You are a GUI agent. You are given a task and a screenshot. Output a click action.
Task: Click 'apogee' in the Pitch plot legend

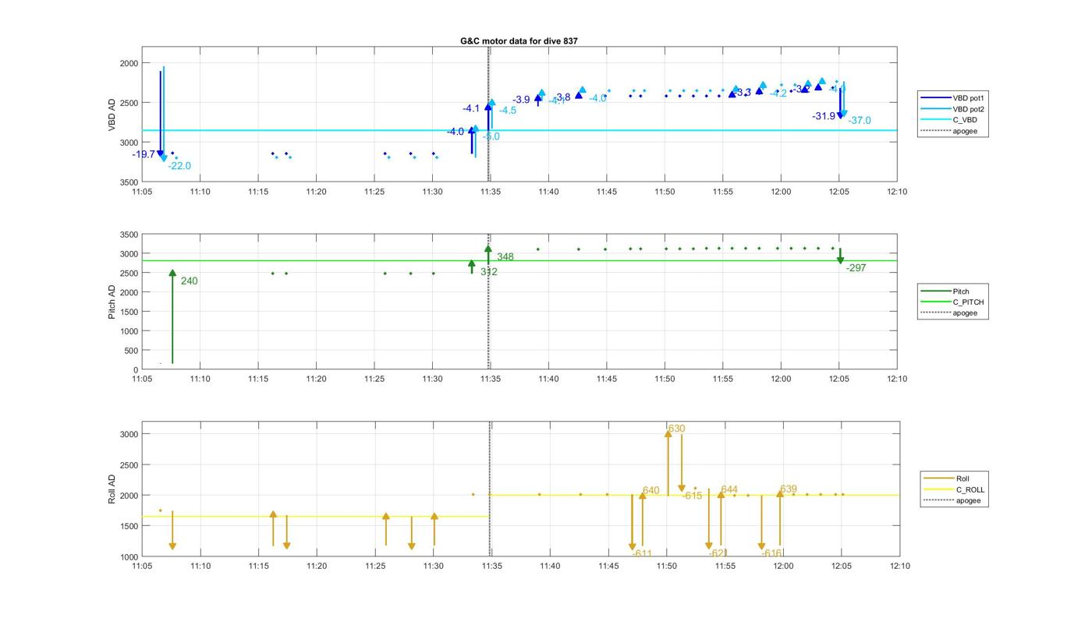[965, 312]
